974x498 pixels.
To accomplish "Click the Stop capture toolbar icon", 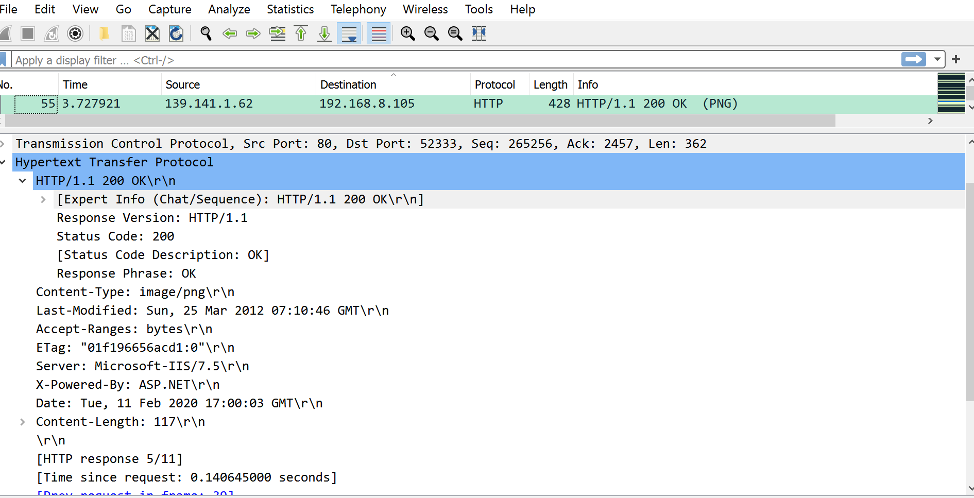I will [28, 33].
